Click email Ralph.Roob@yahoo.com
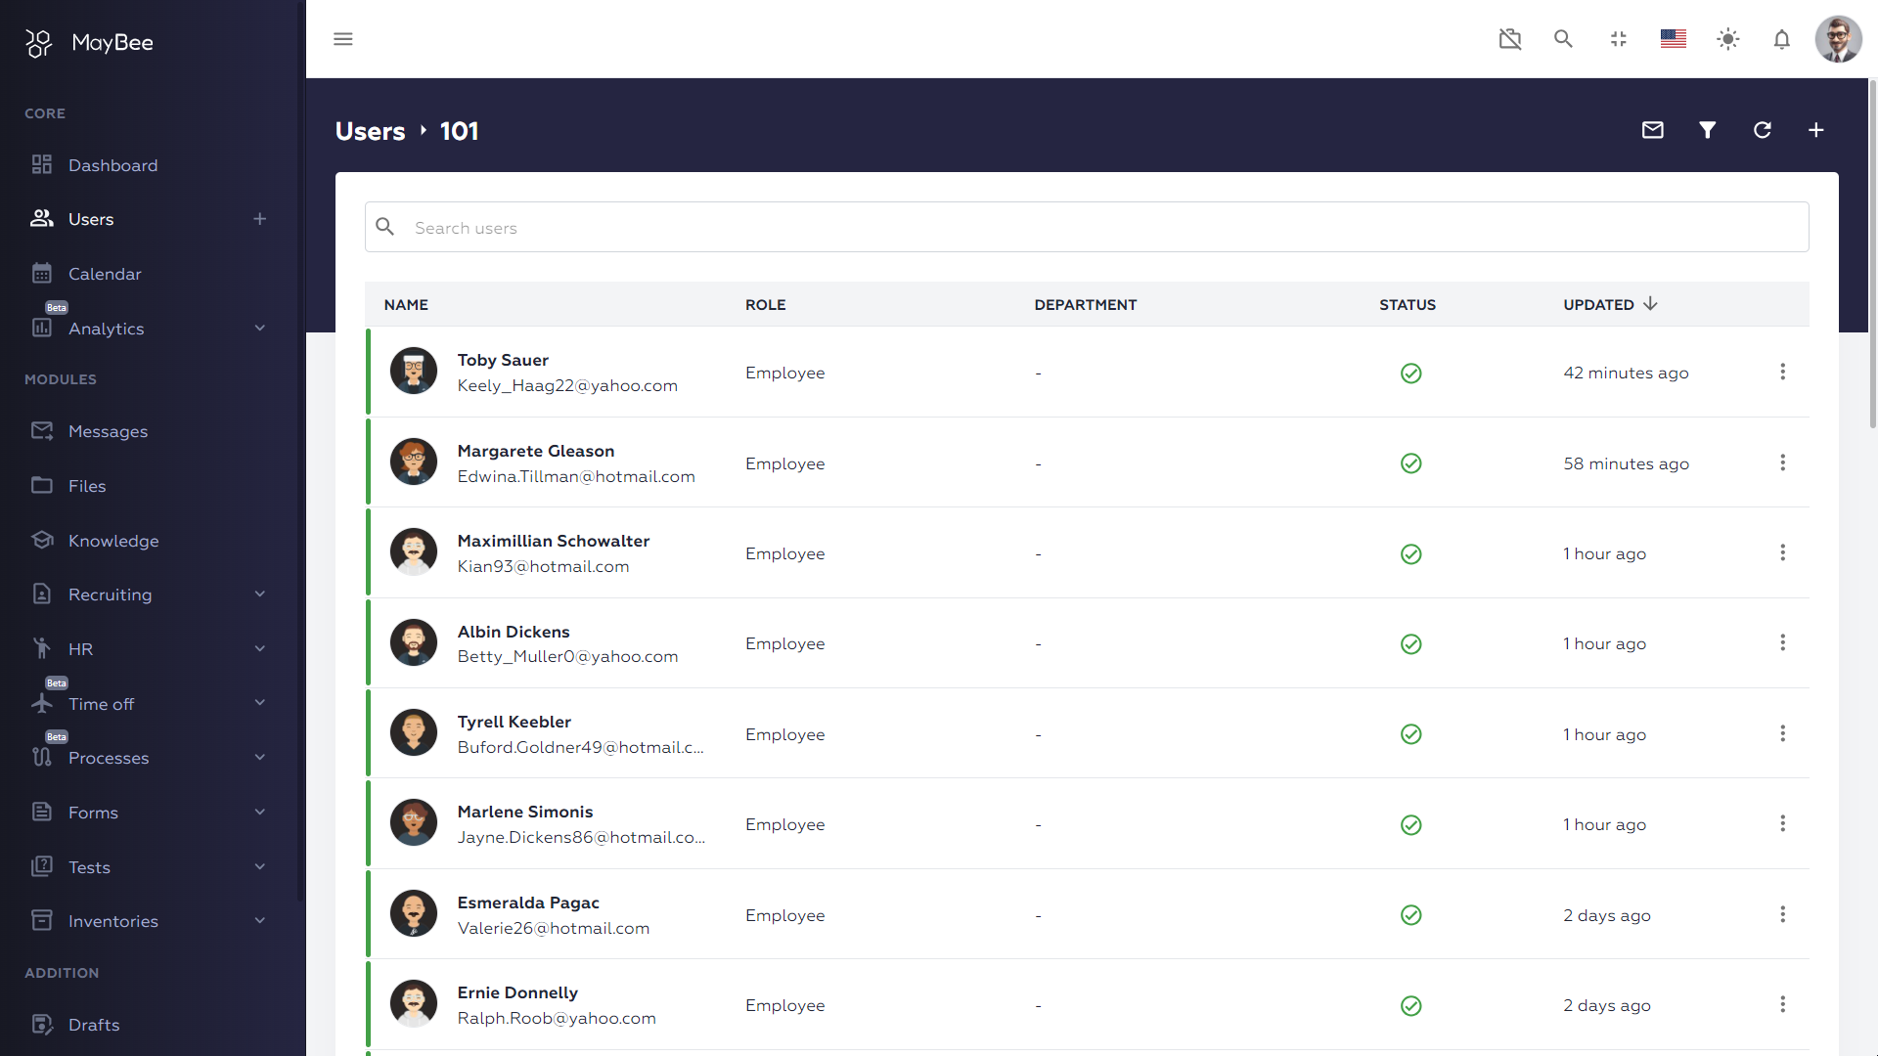The width and height of the screenshot is (1878, 1056). [x=557, y=1019]
